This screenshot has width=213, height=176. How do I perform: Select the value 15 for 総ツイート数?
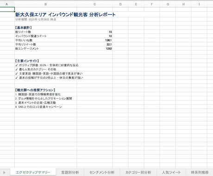(110, 32)
